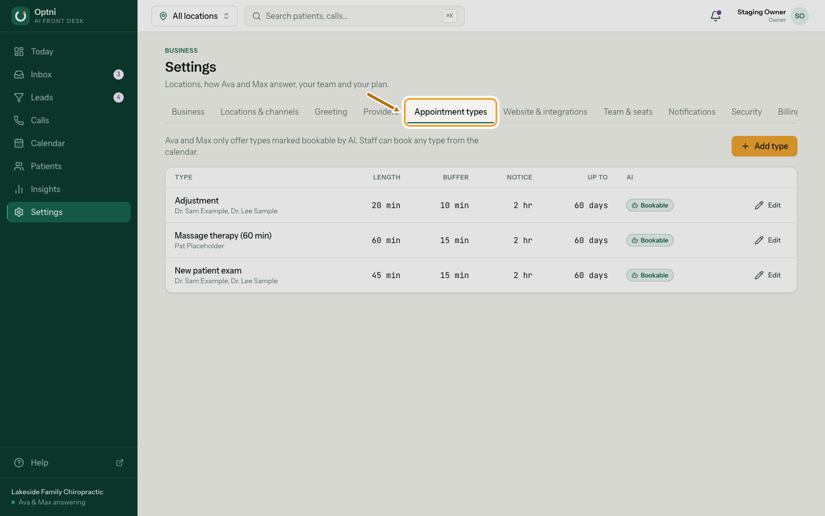
Task: Click the pencil icon for Adjustment
Action: [759, 205]
